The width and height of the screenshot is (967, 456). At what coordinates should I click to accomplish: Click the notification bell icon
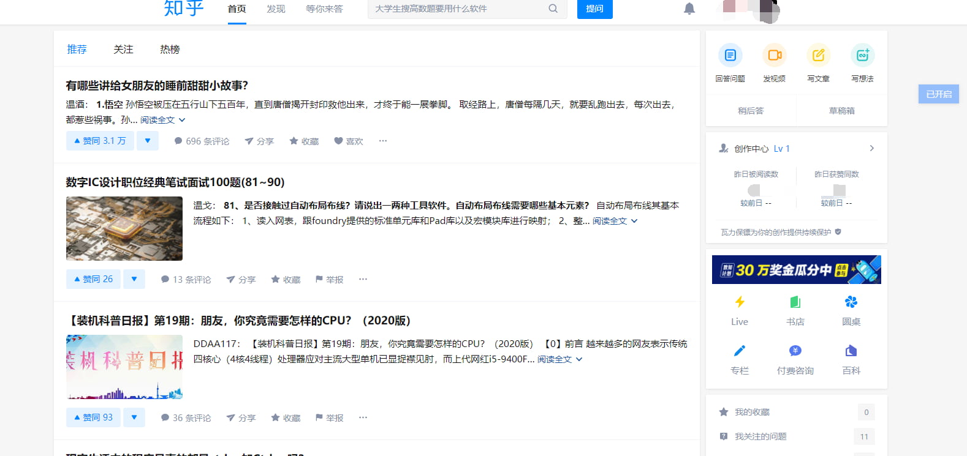689,9
